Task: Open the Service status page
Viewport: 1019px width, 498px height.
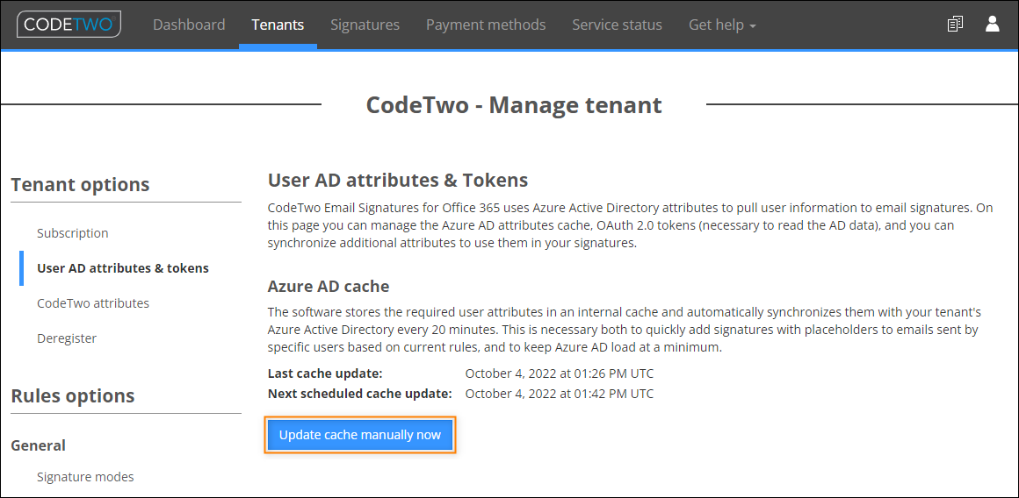Action: coord(617,25)
